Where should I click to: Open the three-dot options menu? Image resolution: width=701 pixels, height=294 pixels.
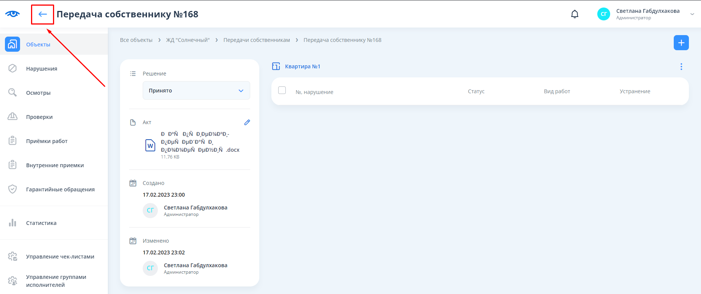(x=681, y=67)
